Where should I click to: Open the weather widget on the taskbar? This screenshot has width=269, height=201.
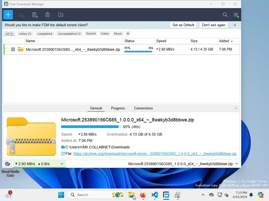8,194
